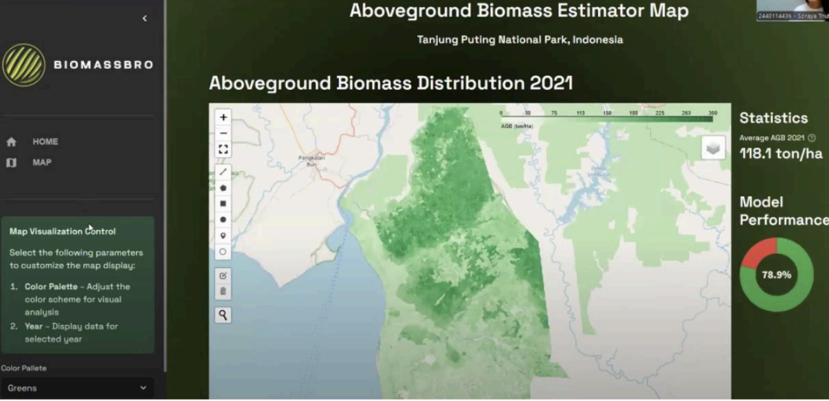Click the Aboveground Biomass Distribution 2021 heading
Viewport: 829px width, 401px height.
pyautogui.click(x=391, y=84)
